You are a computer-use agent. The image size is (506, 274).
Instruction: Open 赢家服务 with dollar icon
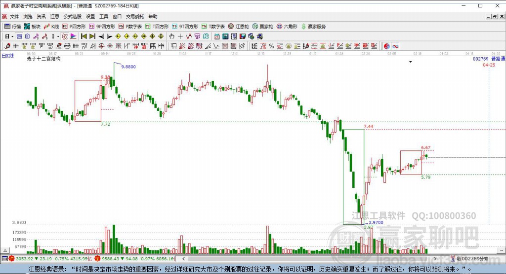314,27
